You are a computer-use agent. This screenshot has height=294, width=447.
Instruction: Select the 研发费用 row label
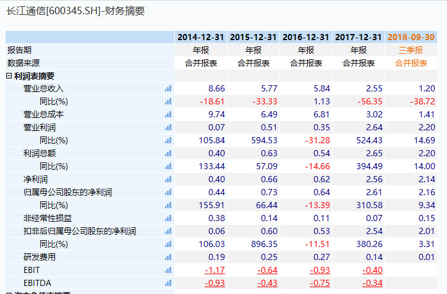pyautogui.click(x=40, y=257)
